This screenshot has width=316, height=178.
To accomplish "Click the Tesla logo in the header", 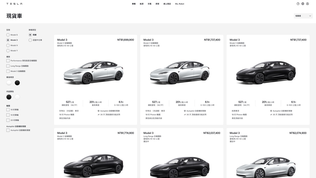I will point(14,4).
